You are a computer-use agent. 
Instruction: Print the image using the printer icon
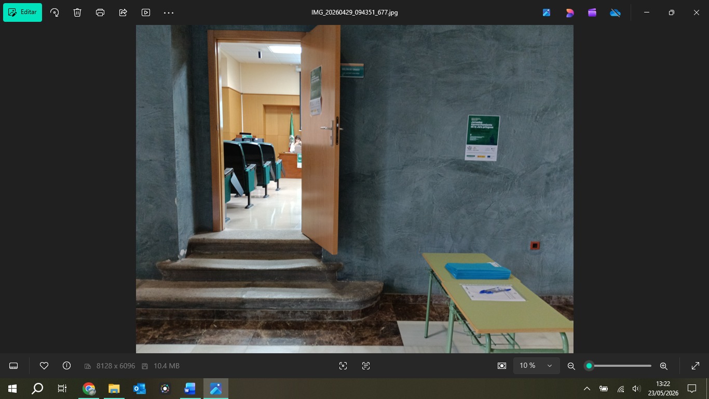click(100, 12)
